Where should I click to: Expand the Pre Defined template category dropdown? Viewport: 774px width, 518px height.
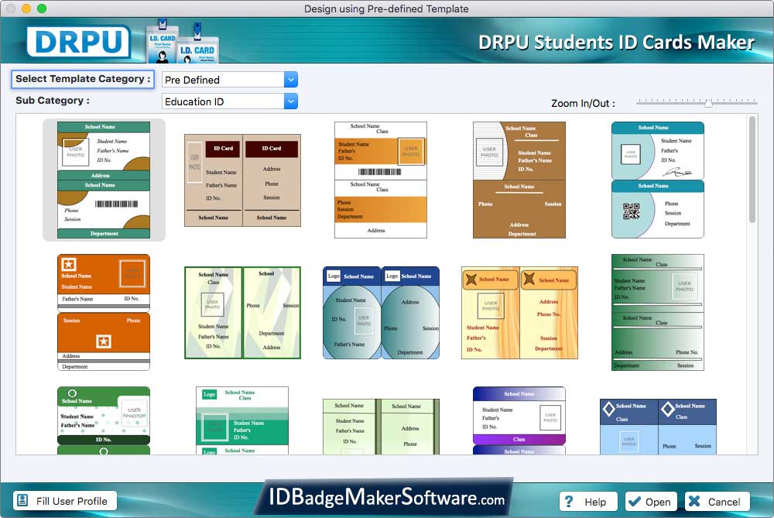(291, 80)
